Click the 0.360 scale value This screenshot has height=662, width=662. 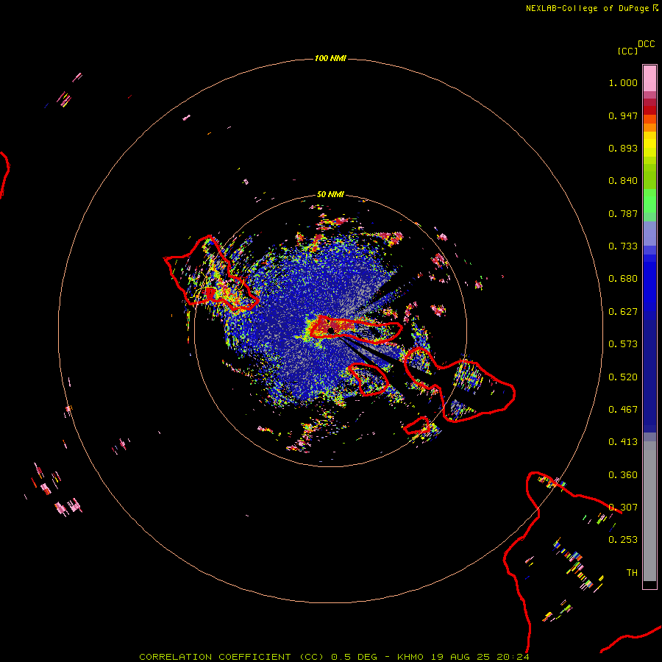pos(623,475)
